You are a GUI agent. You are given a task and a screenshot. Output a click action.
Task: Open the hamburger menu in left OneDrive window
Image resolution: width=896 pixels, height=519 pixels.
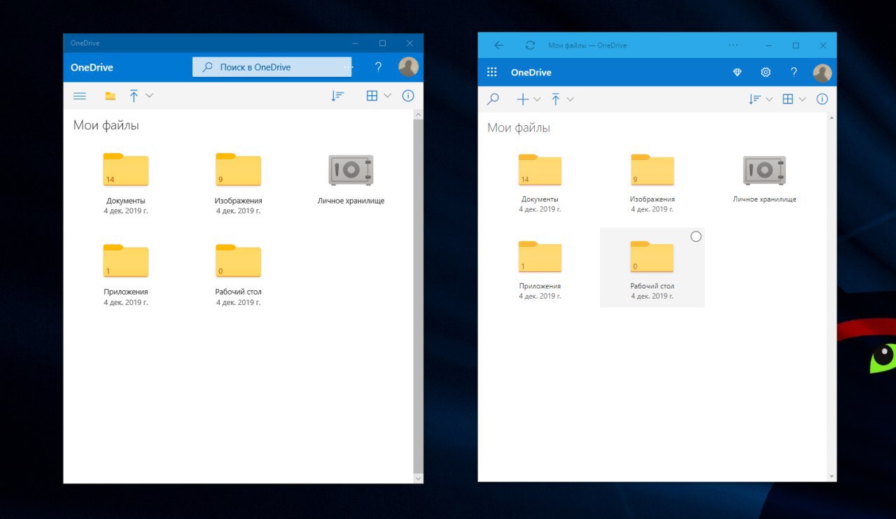point(80,96)
